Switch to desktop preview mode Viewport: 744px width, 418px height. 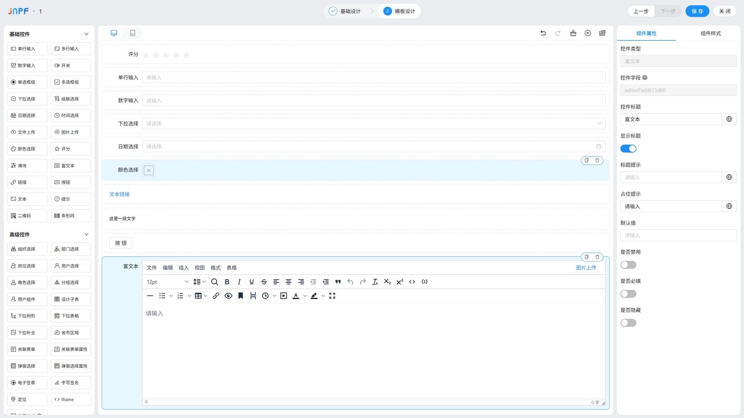114,33
